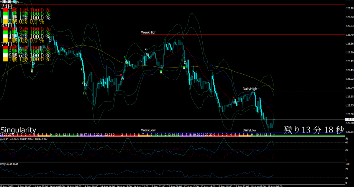Select the green square under 48H
The image size is (354, 187).
[x=6, y=32]
